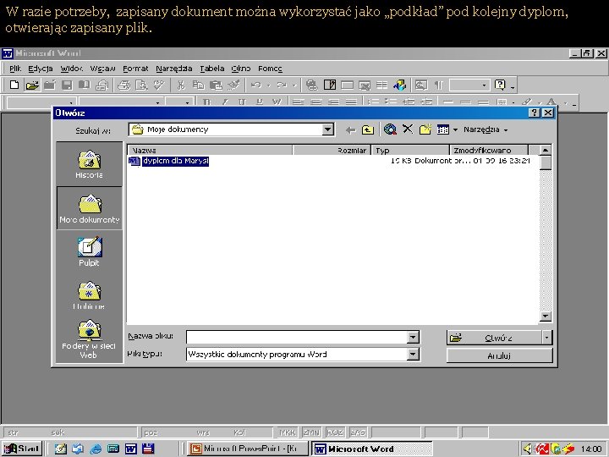Click the Document map icon
This screenshot has height=457, width=609.
click(421, 85)
